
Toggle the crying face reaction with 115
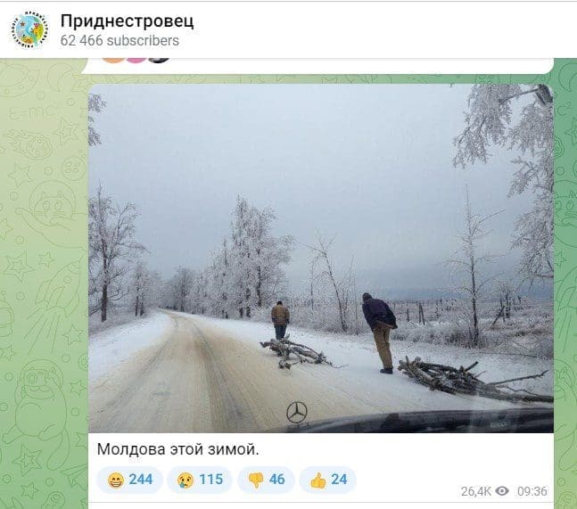point(200,480)
